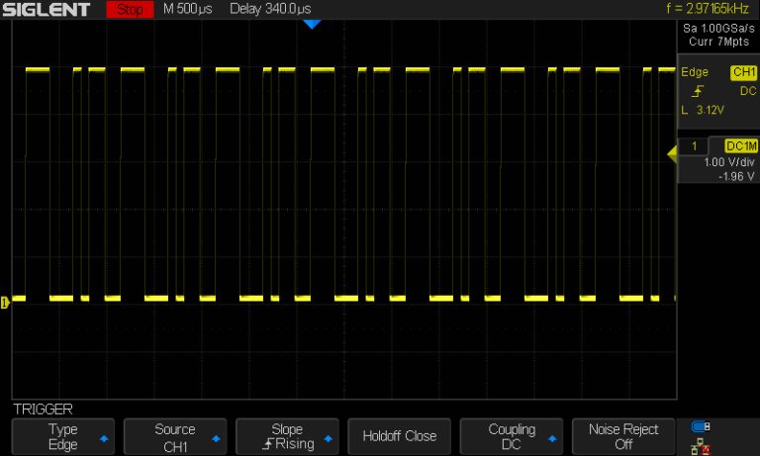This screenshot has width=760, height=456.
Task: Click the rising edge icon in trigger panel
Action: coord(685,91)
